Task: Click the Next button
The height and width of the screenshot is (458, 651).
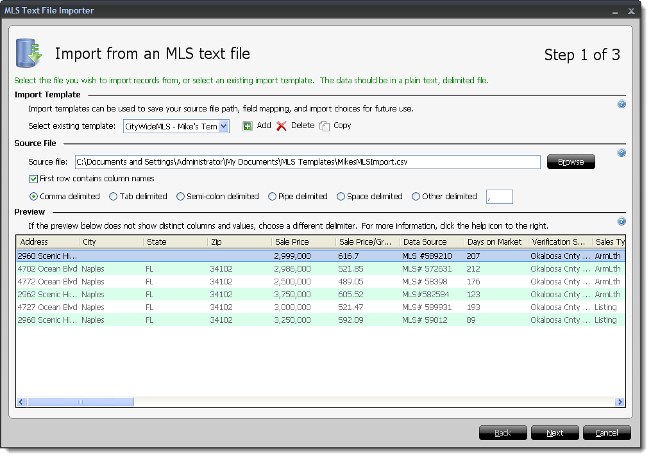Action: pyautogui.click(x=554, y=432)
